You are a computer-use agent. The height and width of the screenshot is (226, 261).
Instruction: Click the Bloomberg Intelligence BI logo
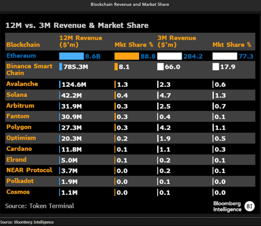coord(249,206)
